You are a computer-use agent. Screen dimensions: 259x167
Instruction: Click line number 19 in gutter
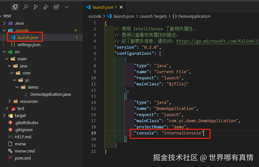[93, 133]
